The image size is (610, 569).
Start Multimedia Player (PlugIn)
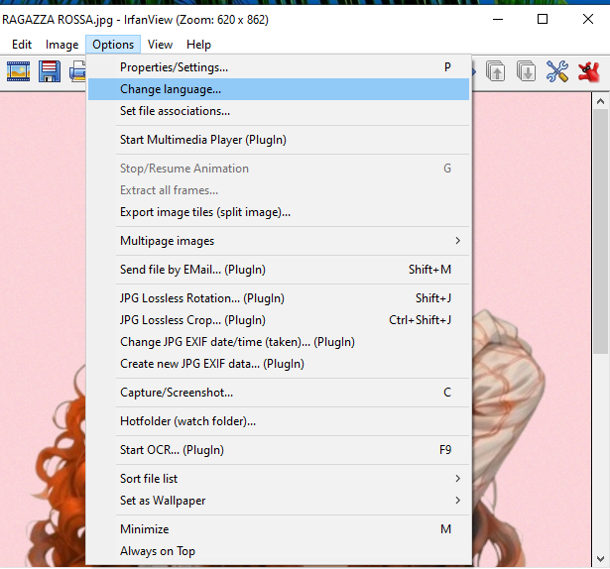tap(279, 140)
